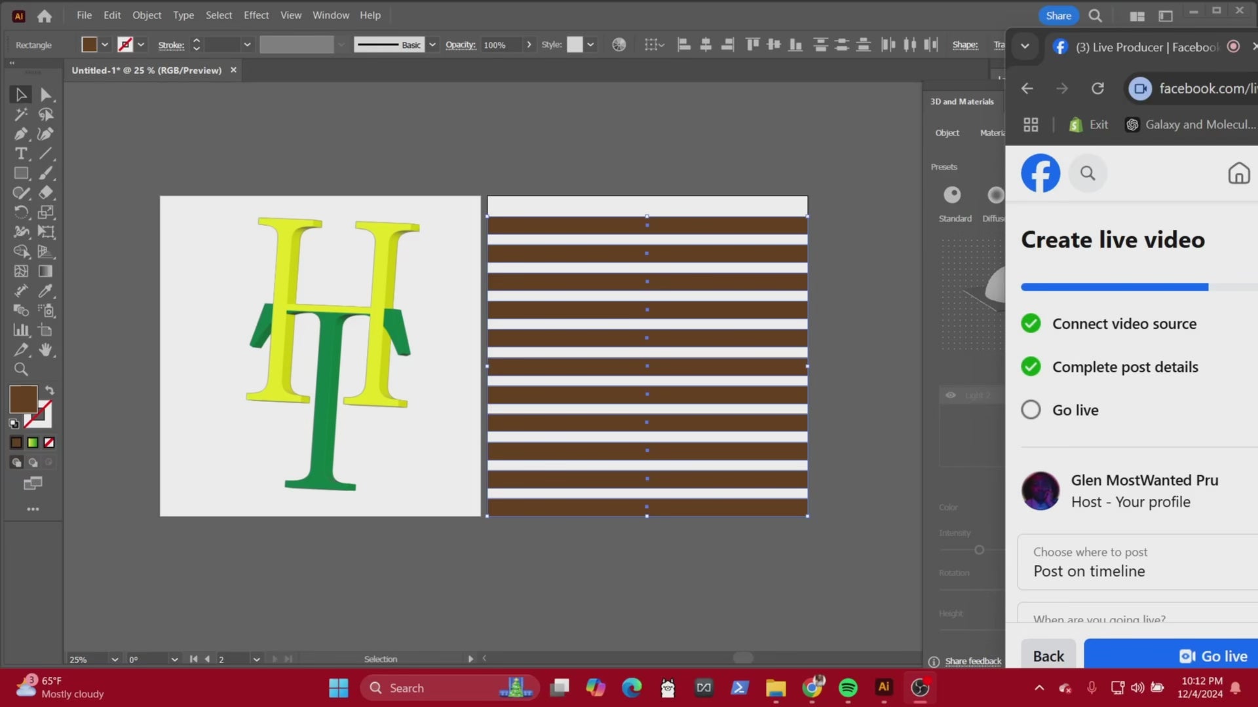1258x707 pixels.
Task: Open the Effect menu
Action: tap(256, 15)
